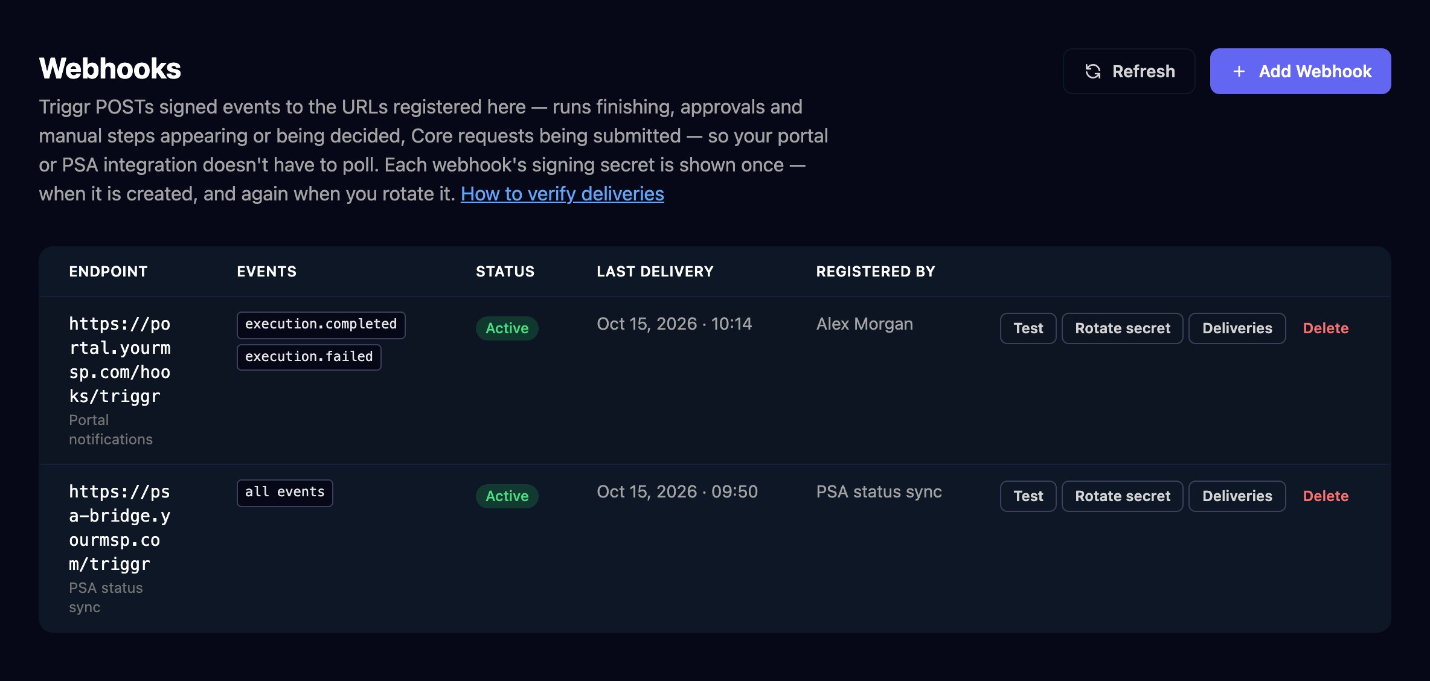
Task: Click the REGISTERED BY column header
Action: [x=875, y=272]
